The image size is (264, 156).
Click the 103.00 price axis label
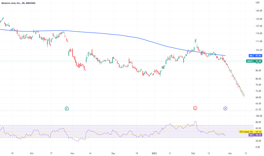(259, 50)
